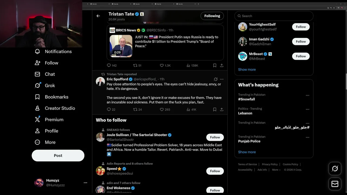
Task: Open Privacy Policy link
Action: click(270, 164)
